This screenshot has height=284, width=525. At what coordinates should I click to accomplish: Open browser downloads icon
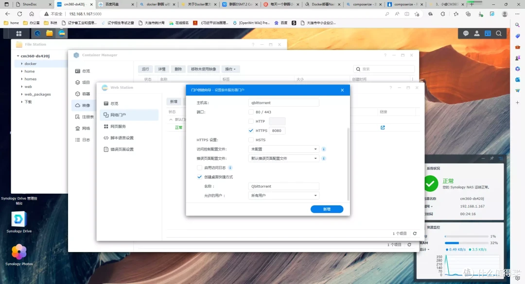[480, 14]
